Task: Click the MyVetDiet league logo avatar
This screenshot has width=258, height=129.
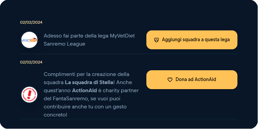Action: pos(29,40)
